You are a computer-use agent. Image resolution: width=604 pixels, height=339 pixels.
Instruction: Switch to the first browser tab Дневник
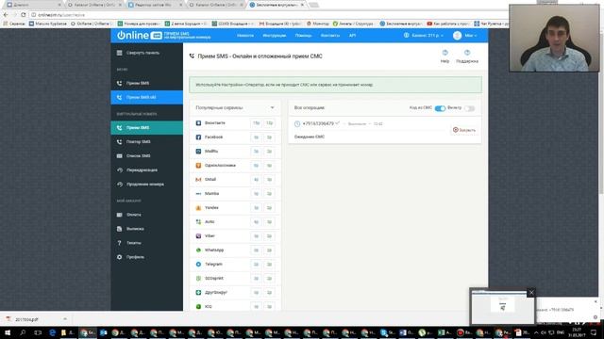(33, 5)
